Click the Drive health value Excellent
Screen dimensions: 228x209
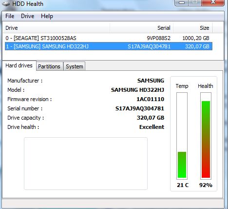(152, 127)
